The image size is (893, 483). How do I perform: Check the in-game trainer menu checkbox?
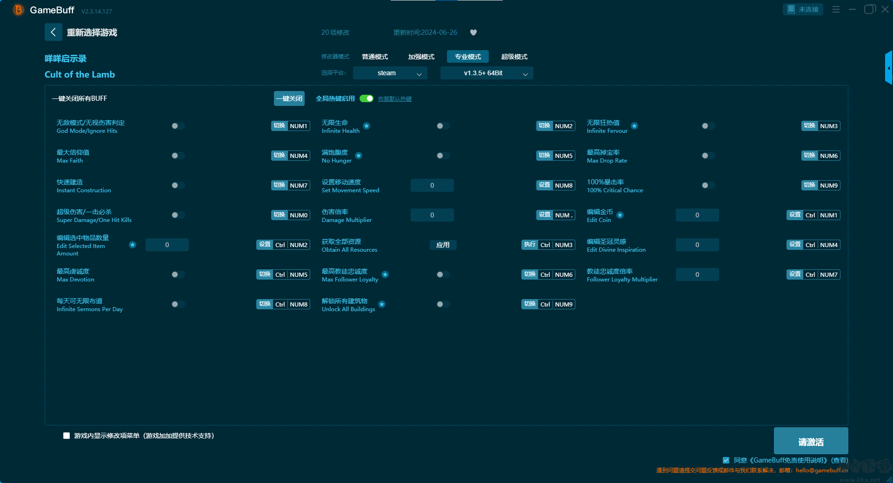point(67,436)
